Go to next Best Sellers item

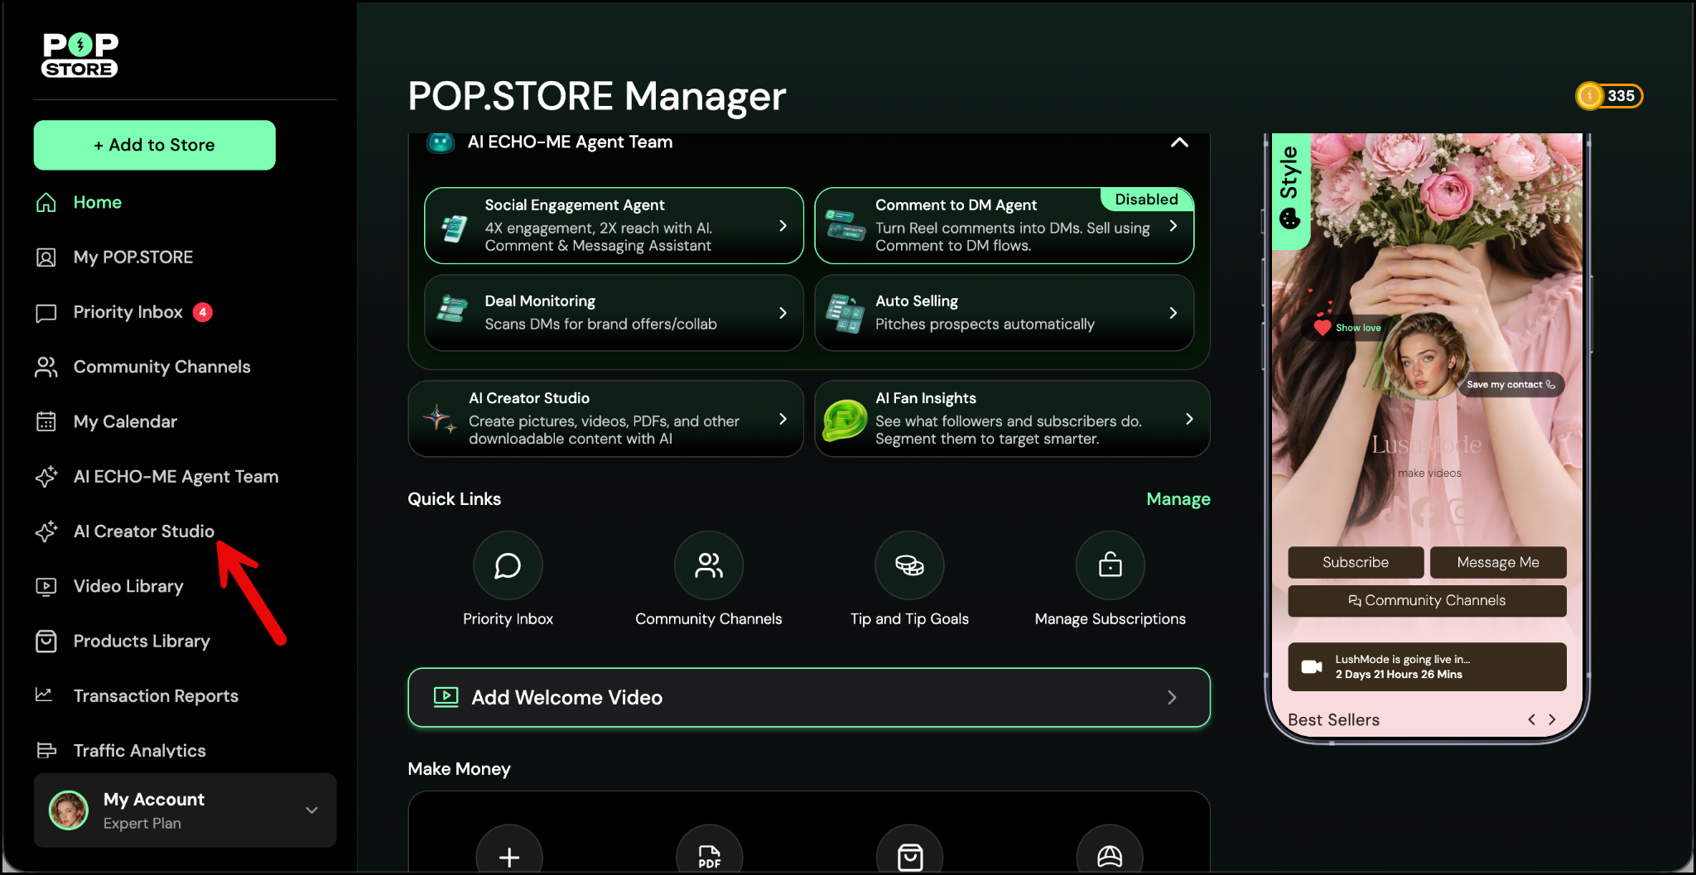1552,719
